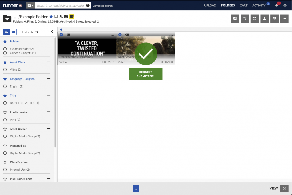The width and height of the screenshot is (292, 195).
Task: Collapse the Folders filter section
Action: pyautogui.click(x=49, y=41)
